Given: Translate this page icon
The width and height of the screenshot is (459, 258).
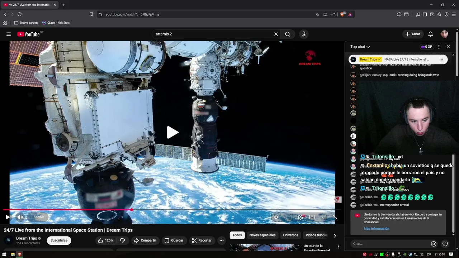Looking at the screenshot, I should point(317,14).
